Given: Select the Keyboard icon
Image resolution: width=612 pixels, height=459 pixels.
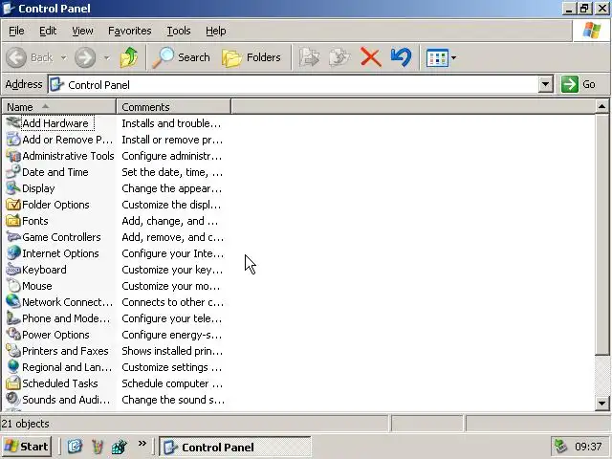Looking at the screenshot, I should click(13, 270).
